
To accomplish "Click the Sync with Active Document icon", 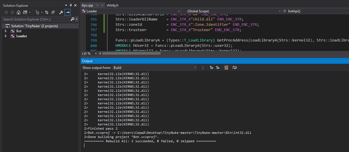I will [46, 12].
